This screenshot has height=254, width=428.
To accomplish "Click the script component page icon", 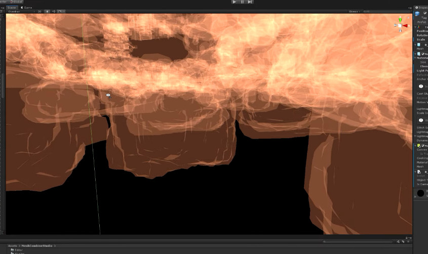I will [419, 172].
